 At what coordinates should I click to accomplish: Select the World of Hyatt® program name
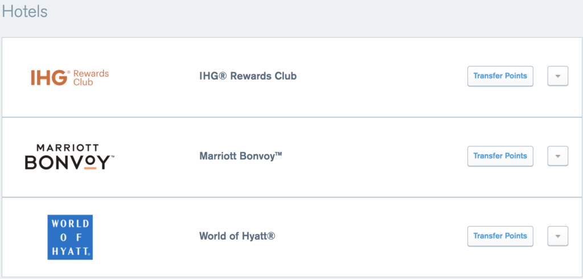(x=237, y=236)
